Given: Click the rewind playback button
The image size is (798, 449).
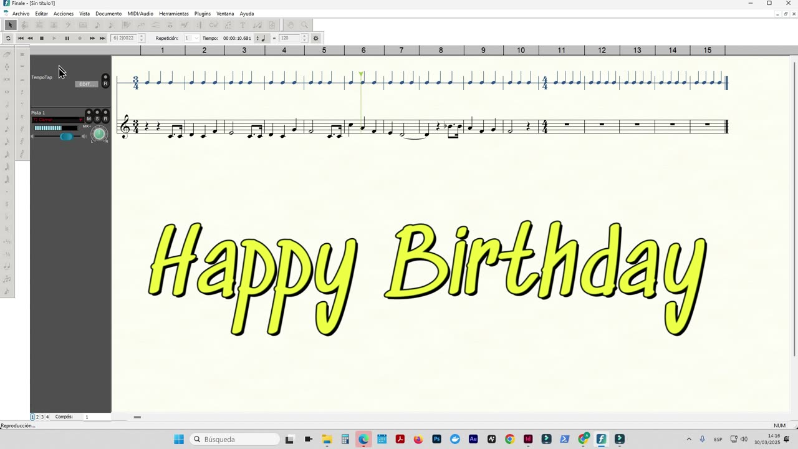Looking at the screenshot, I should pos(30,38).
